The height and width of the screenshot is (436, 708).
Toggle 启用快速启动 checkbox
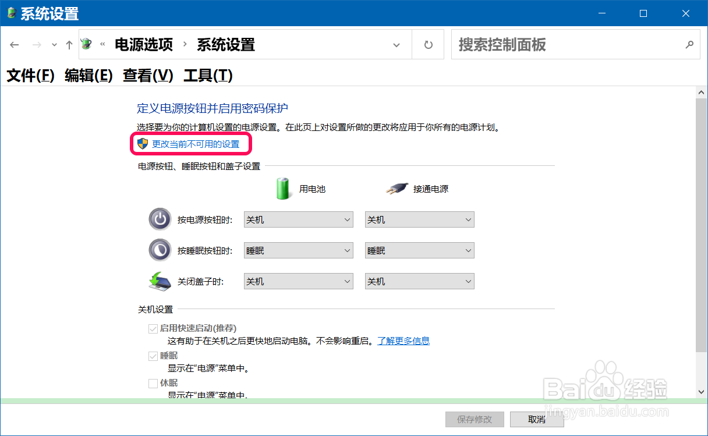[x=153, y=328]
